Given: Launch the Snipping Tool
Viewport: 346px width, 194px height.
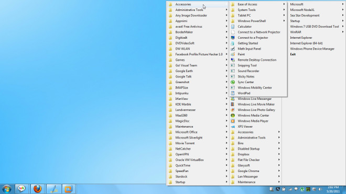Looking at the screenshot, I should pos(247,65).
